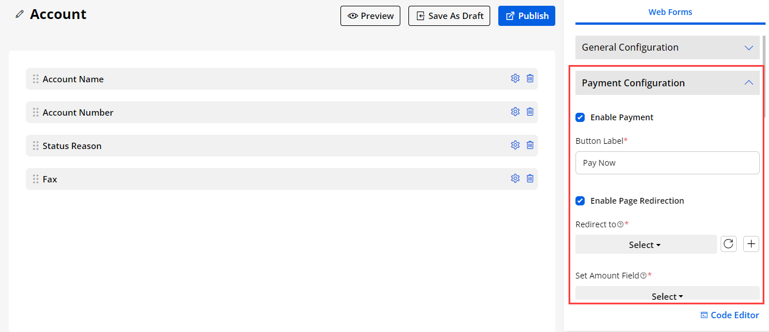Image resolution: width=769 pixels, height=332 pixels.
Task: Switch to the Web Forms tab
Action: click(x=670, y=12)
